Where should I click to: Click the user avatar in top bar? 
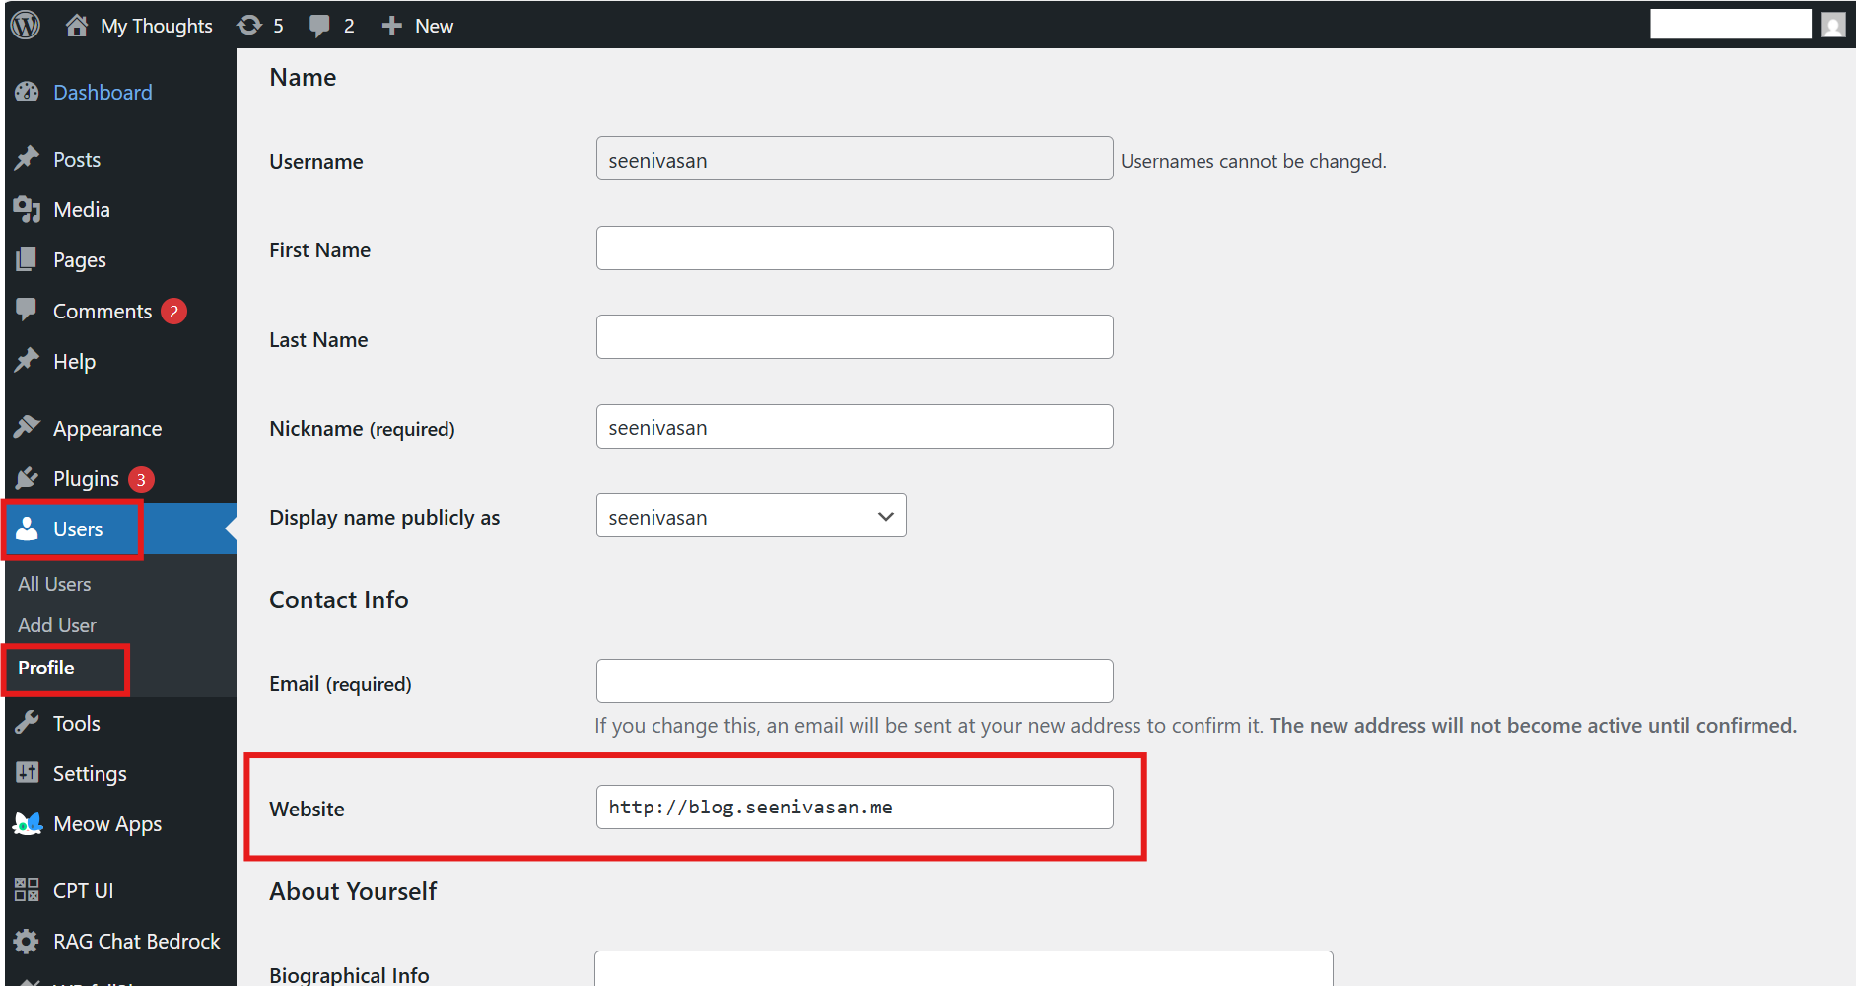click(1832, 25)
